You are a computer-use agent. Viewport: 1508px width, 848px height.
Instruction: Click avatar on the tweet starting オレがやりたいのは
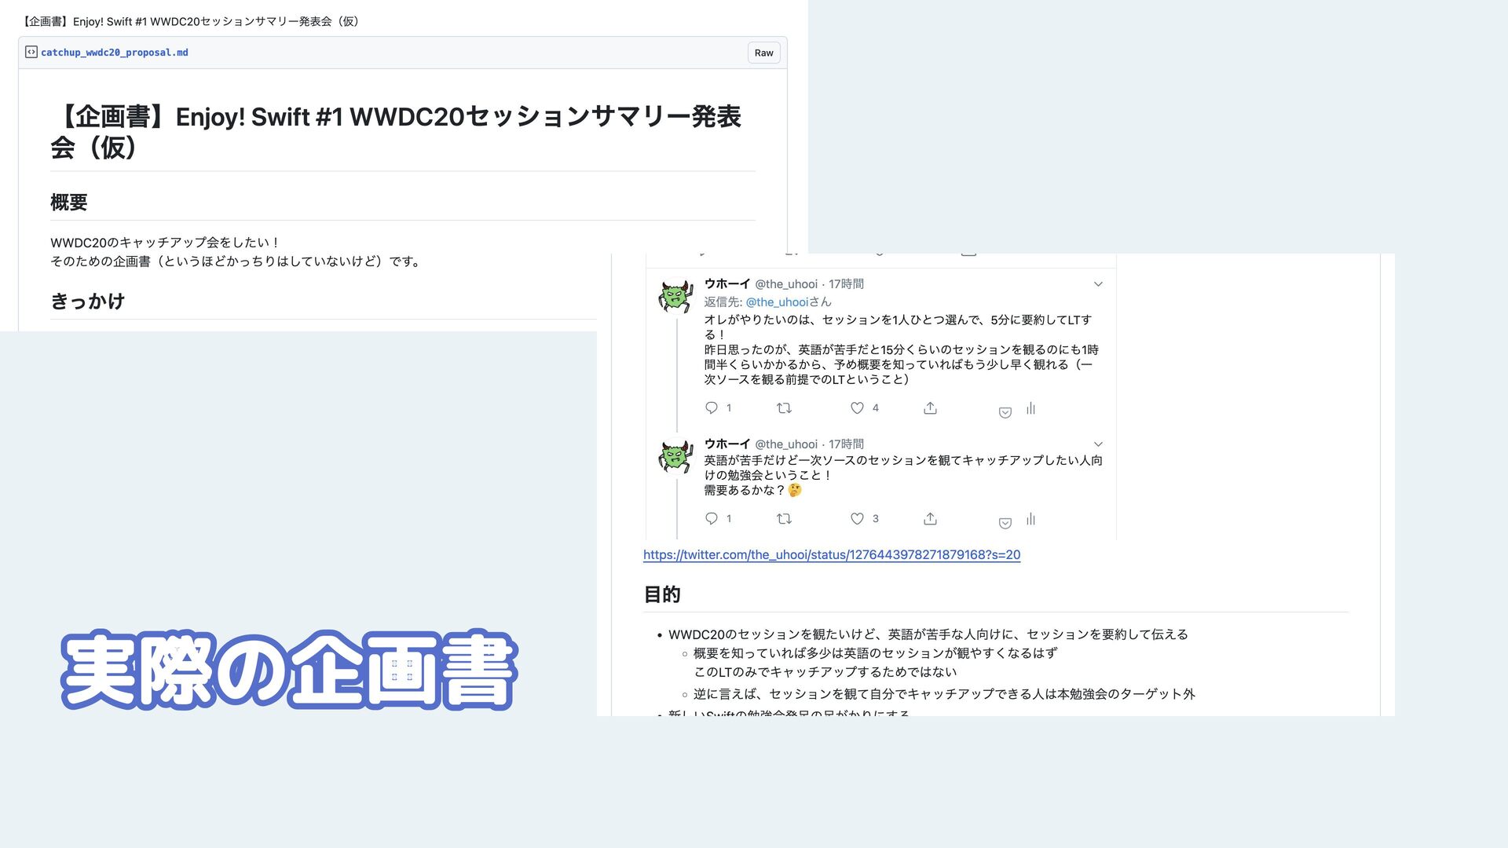pos(675,297)
